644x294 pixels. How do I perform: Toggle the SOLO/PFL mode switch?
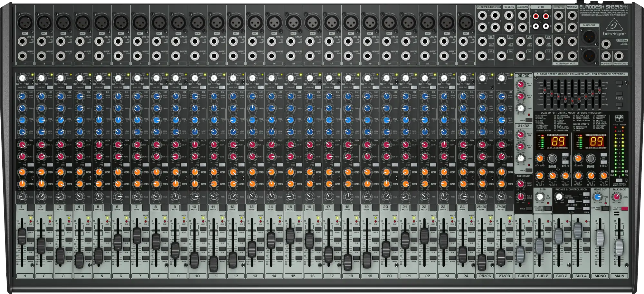click(619, 181)
